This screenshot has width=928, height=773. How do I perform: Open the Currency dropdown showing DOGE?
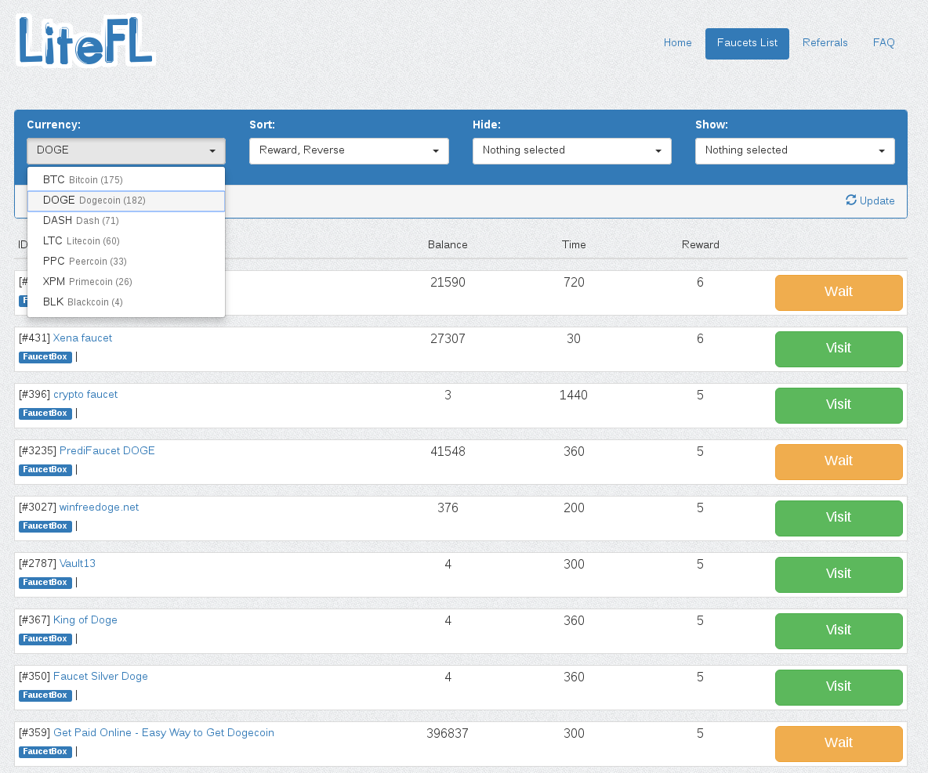[126, 150]
